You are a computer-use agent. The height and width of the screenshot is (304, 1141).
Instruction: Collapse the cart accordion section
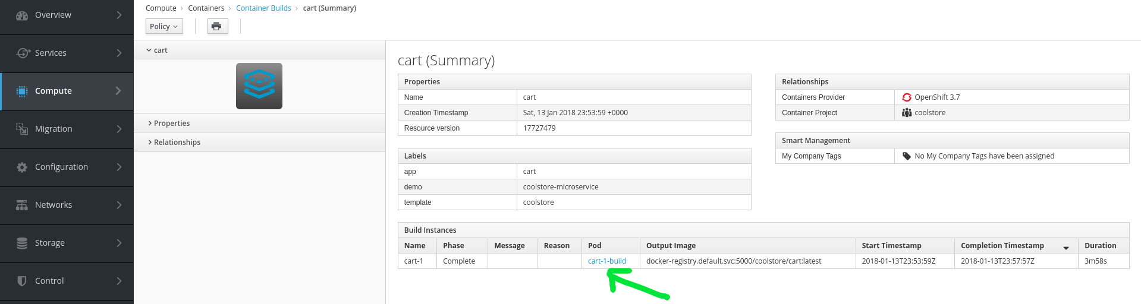[260, 50]
